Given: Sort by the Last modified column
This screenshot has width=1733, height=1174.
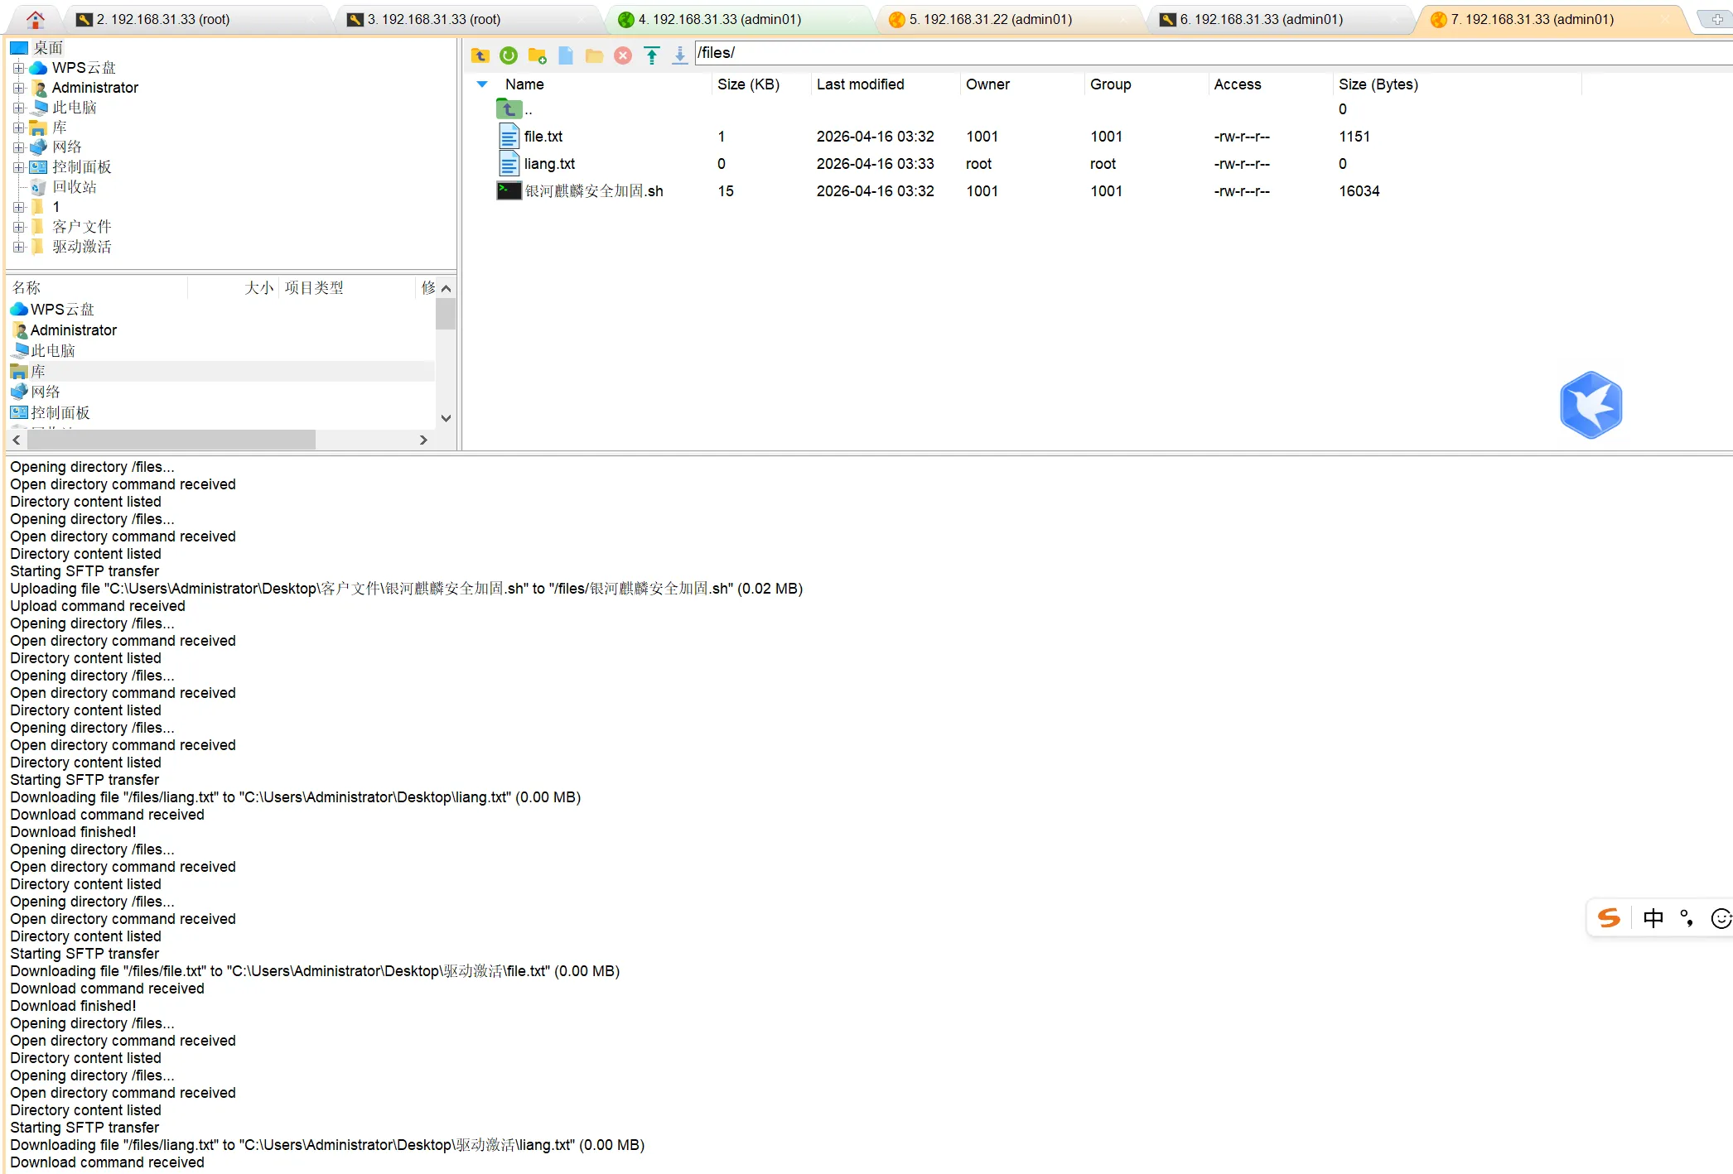Looking at the screenshot, I should (x=860, y=84).
